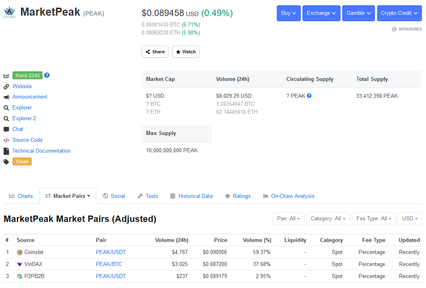Click the P2PB2B source name
This screenshot has width=426, height=288.
pyautogui.click(x=34, y=276)
